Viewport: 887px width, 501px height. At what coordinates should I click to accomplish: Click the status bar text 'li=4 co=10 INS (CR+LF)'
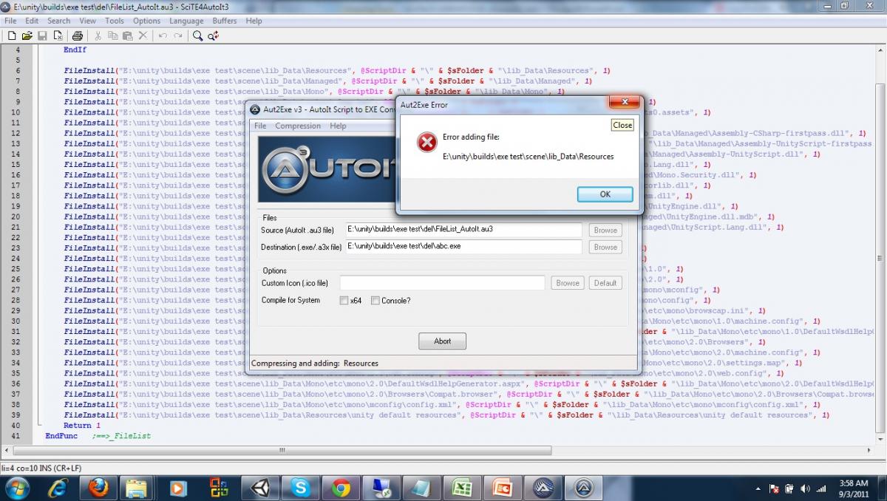click(x=41, y=468)
